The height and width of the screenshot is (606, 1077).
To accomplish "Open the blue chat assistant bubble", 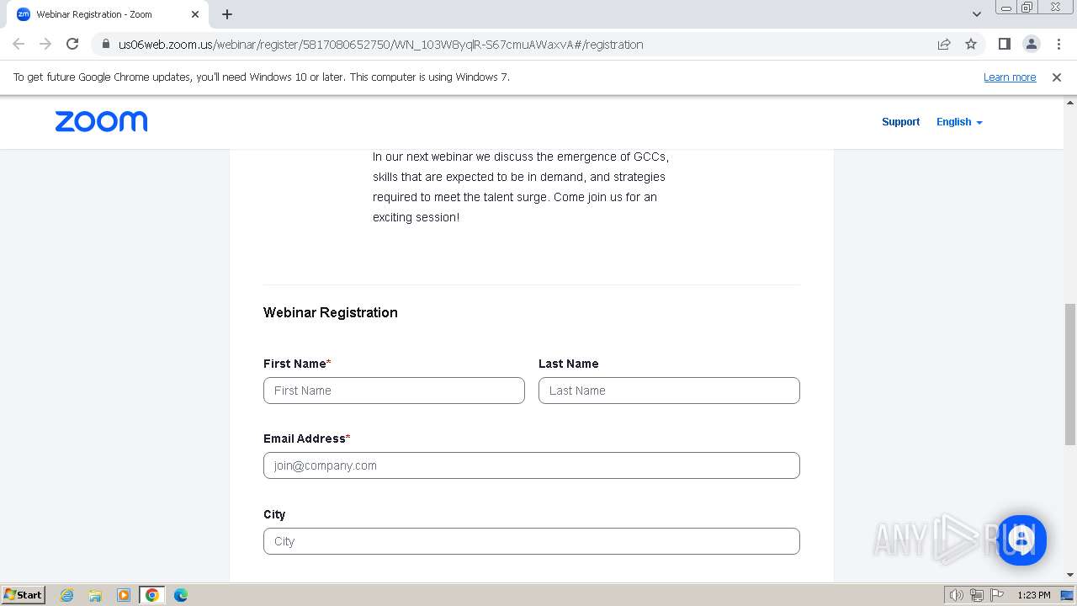I will point(1021,540).
